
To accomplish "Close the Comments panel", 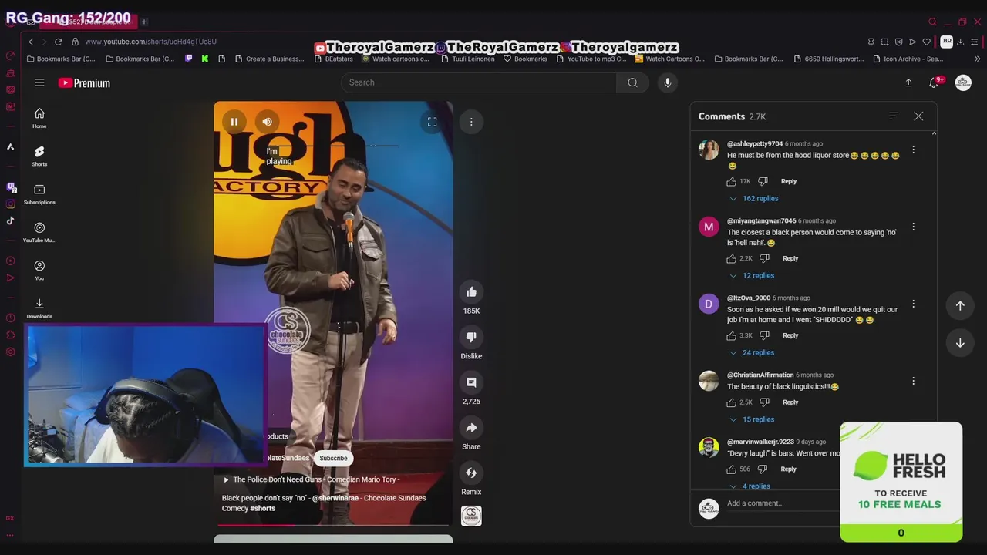I will tap(918, 116).
